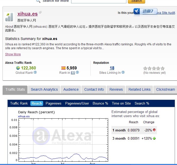
Task: Click the globe icon by global rank
Action: pos(18,68)
